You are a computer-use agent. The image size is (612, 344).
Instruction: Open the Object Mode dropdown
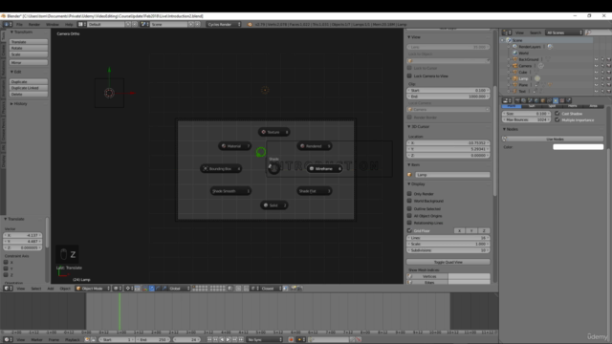click(93, 289)
